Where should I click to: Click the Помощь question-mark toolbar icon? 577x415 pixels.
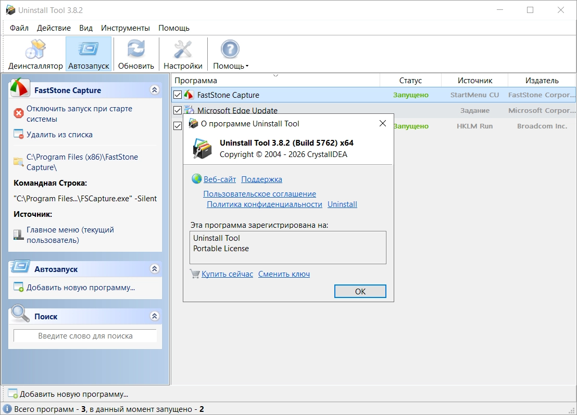coord(230,49)
